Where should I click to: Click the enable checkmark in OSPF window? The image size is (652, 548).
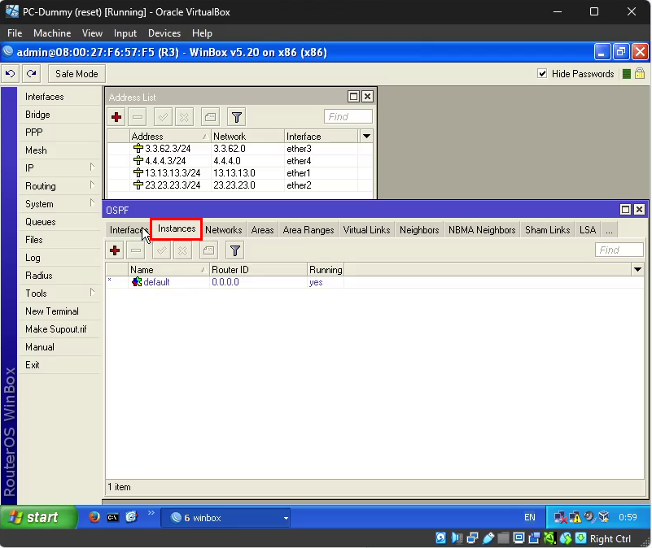coord(161,250)
